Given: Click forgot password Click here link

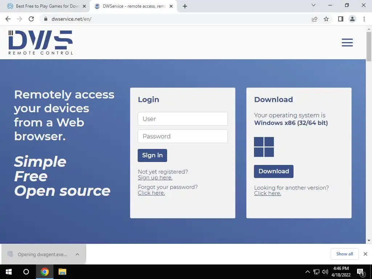Looking at the screenshot, I should (151, 193).
